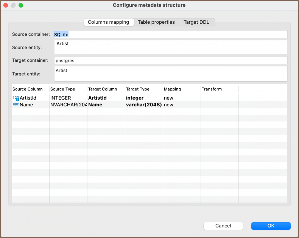Click the Source Column header
The width and height of the screenshot is (299, 238).
(30, 89)
